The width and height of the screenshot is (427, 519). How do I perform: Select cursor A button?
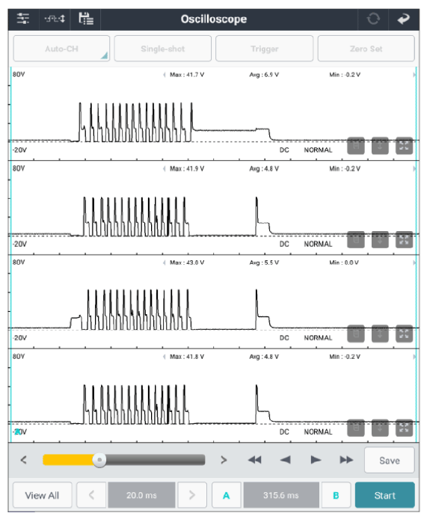tap(227, 495)
